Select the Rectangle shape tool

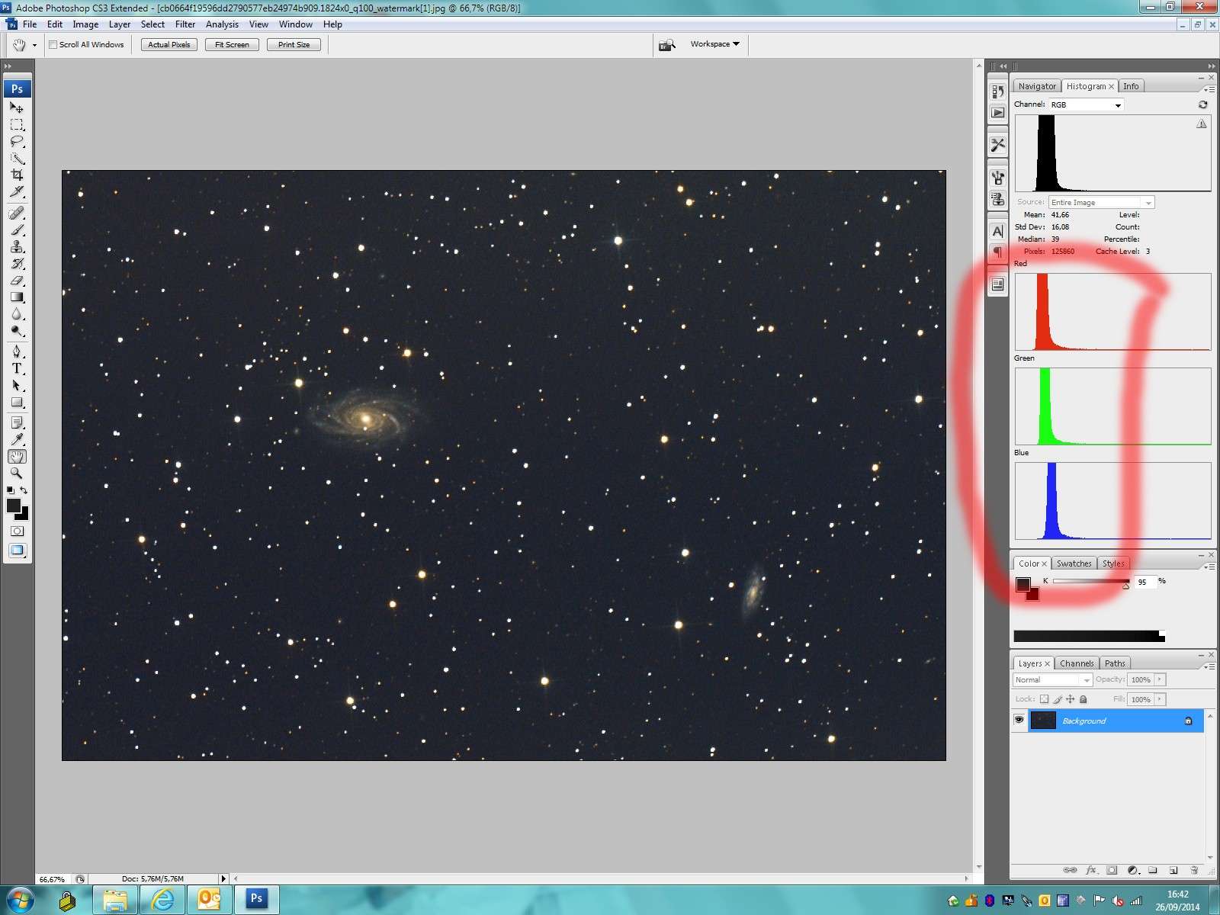(17, 402)
